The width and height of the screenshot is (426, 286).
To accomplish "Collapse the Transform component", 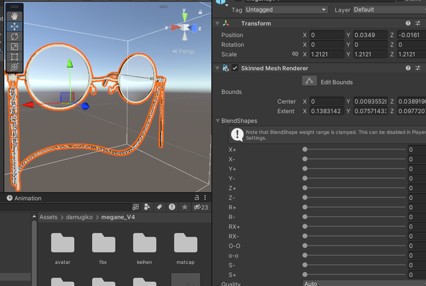I will pos(217,23).
